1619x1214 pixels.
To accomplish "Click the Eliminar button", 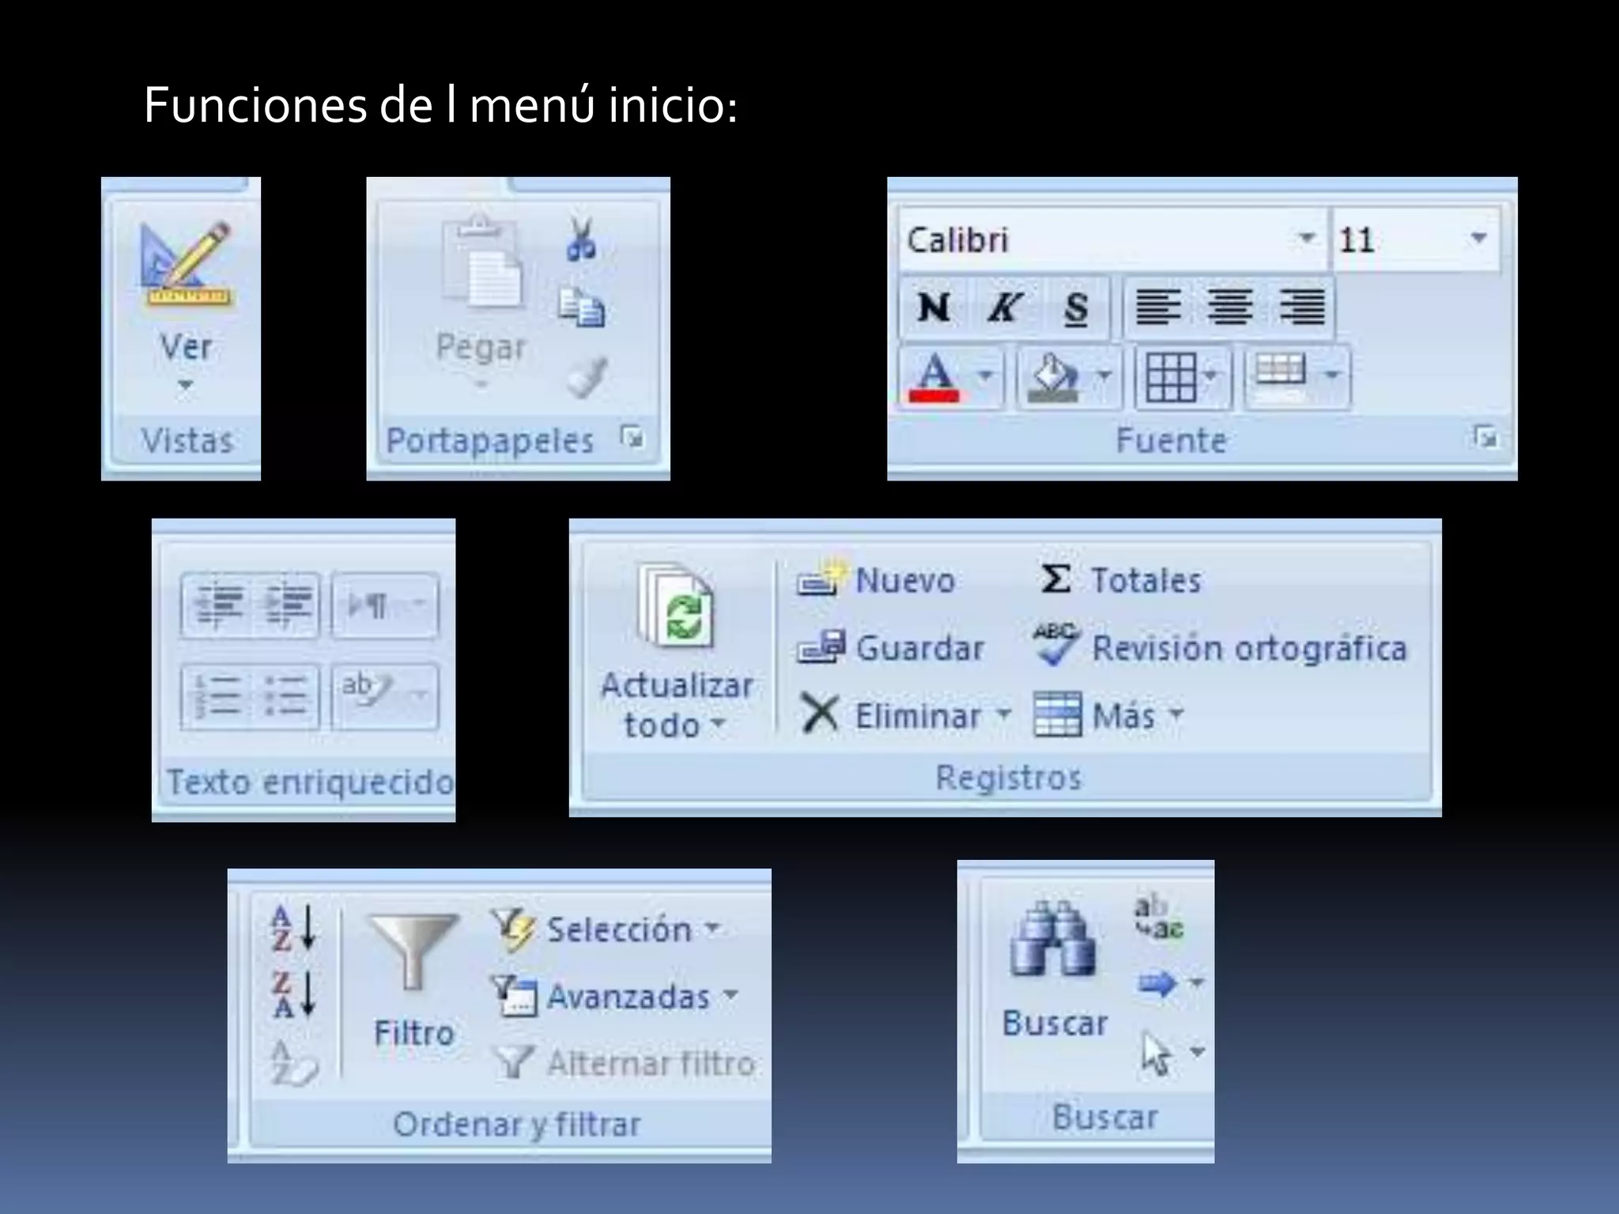I will click(x=890, y=715).
